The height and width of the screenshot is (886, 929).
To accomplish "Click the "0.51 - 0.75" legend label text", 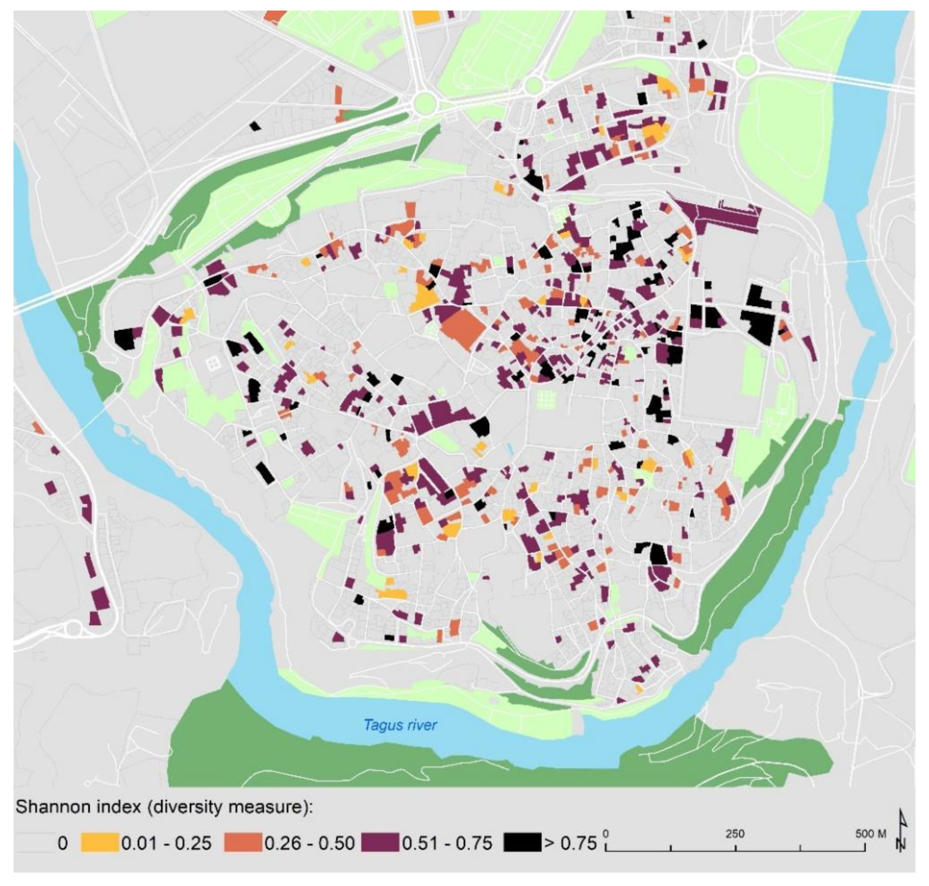I will point(447,843).
